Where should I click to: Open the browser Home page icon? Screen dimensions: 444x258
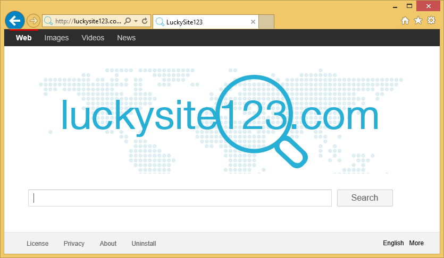(x=405, y=21)
